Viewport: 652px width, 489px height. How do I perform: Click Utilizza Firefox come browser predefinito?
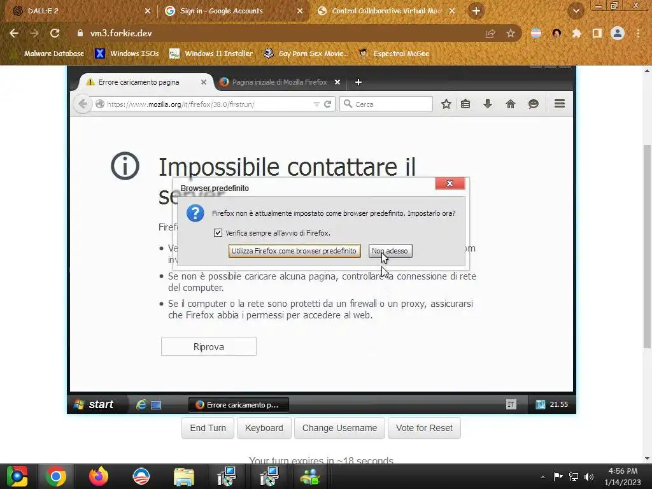[x=294, y=251]
